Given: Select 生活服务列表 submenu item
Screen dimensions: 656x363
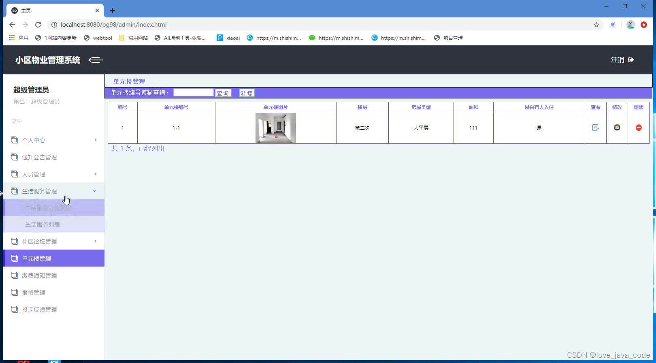Looking at the screenshot, I should click(x=54, y=224).
